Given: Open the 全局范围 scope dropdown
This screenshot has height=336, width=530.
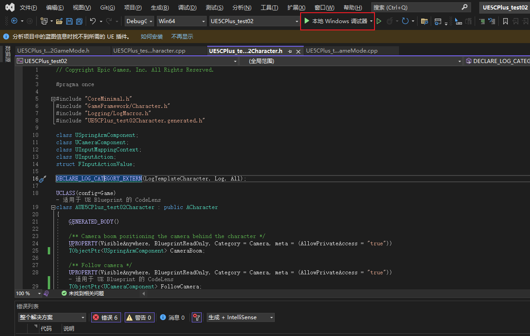Looking at the screenshot, I should [351, 61].
